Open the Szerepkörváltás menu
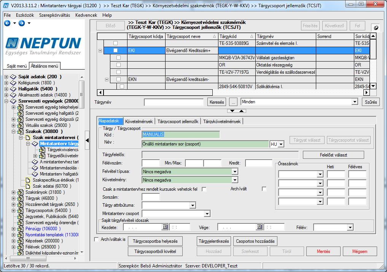 (x=54, y=15)
